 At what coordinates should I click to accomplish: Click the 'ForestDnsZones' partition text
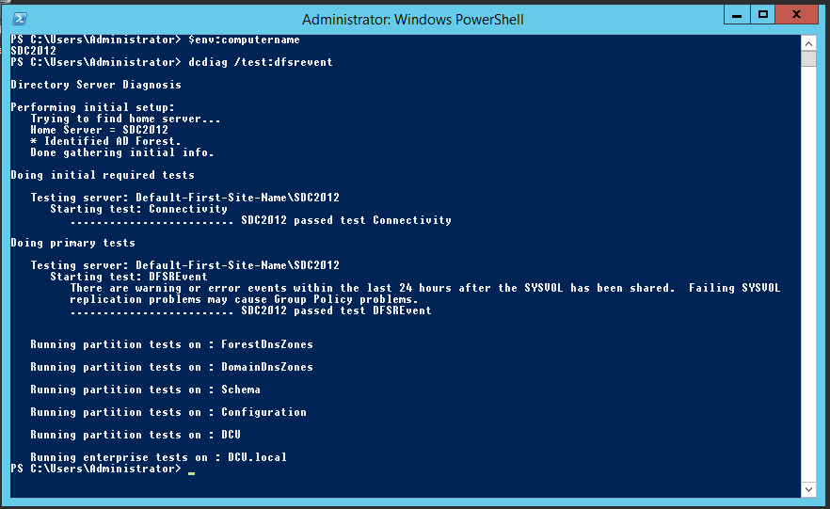266,344
